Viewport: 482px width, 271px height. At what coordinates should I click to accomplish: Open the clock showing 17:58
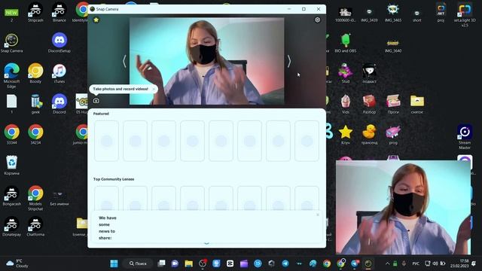[x=459, y=263]
